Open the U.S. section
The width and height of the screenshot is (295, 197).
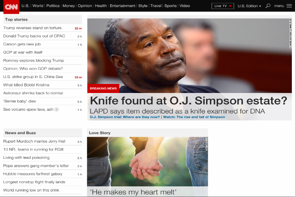coord(26,6)
